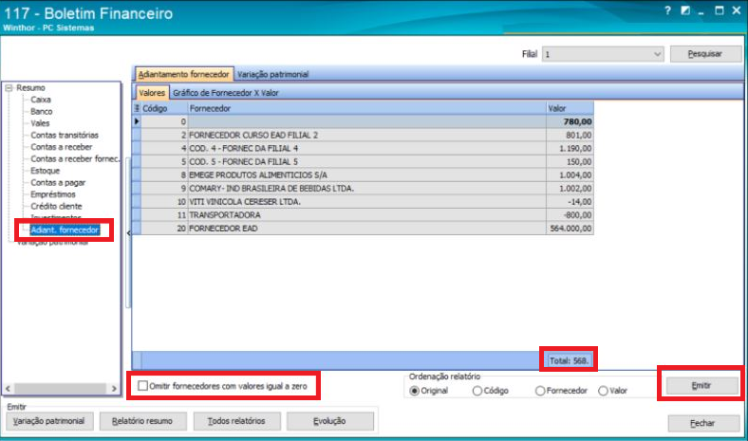The image size is (748, 441).
Task: Select Crédito cliente in the tree
Action: [56, 207]
